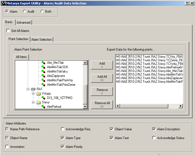Click the alarm point icon beside Alm_MinTlak

44,63
